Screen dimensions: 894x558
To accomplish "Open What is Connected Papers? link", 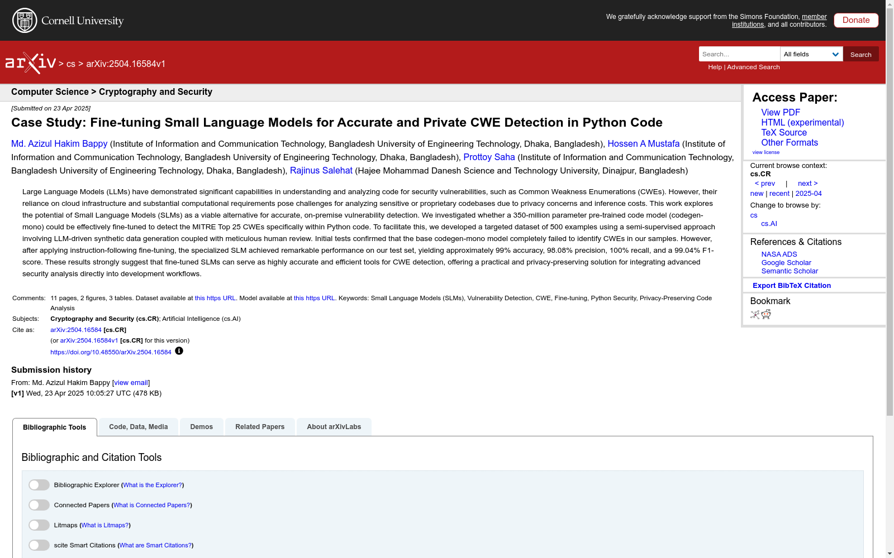I will 151,506.
